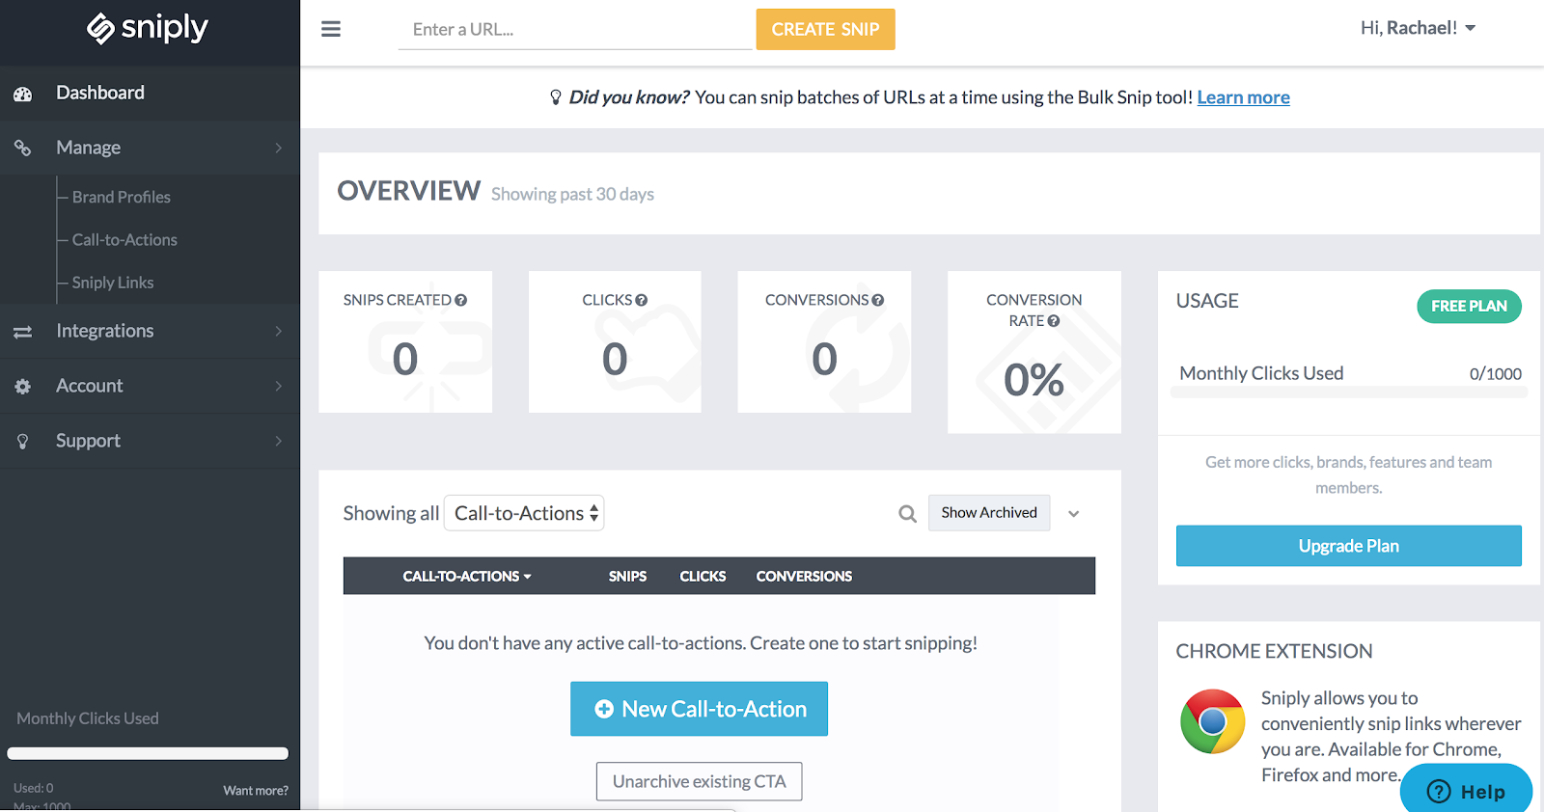Open the Hi, Rachael! user dropdown

pos(1418,28)
